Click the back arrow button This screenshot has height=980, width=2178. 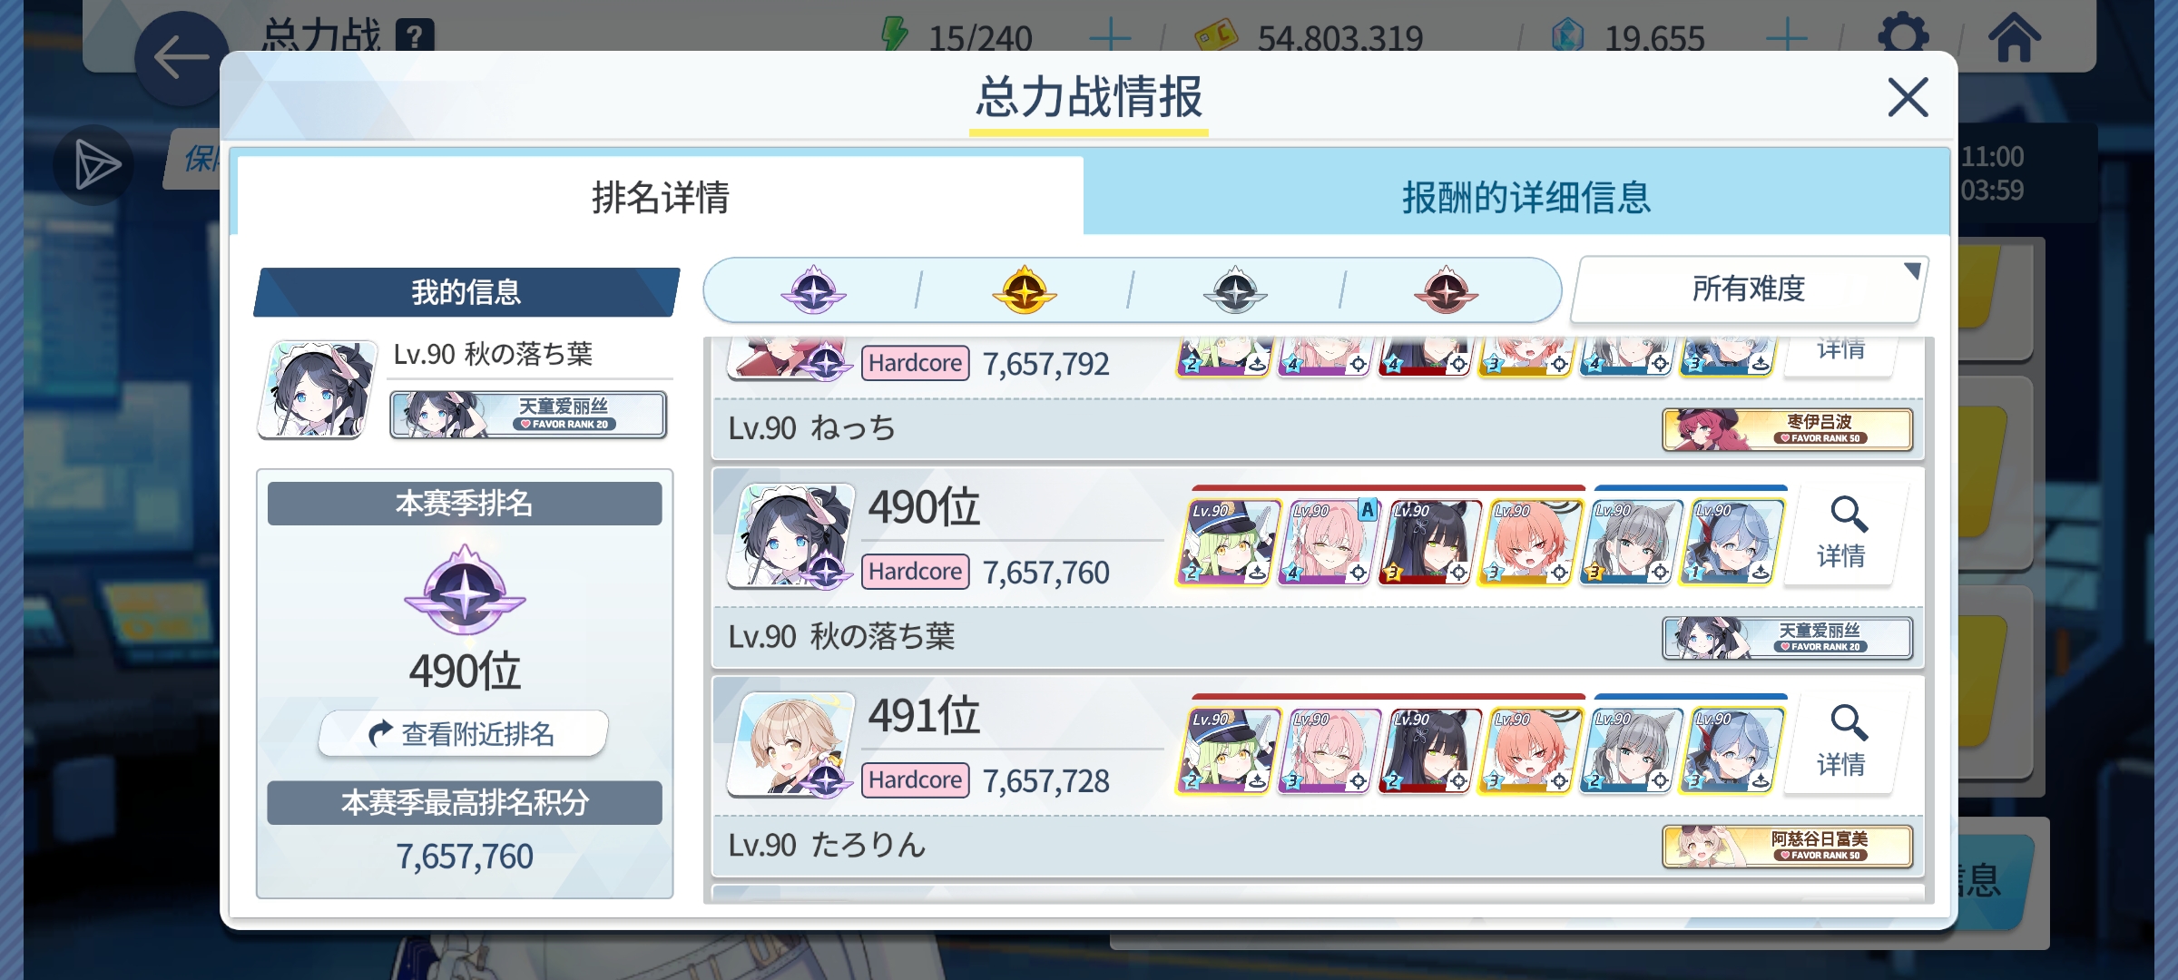pos(181,58)
